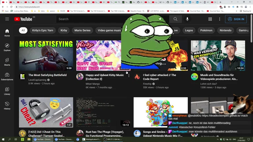Open the options menu for Kirby Music video
This screenshot has height=142, width=253.
point(129,76)
